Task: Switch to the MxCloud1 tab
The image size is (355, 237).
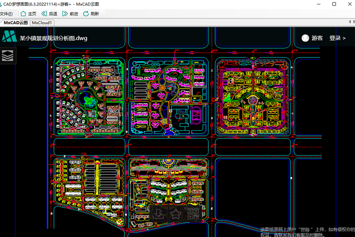Action: 42,23
